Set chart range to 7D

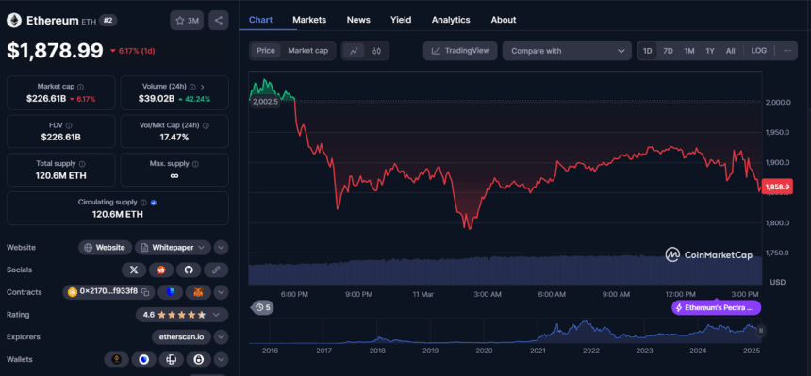(669, 51)
